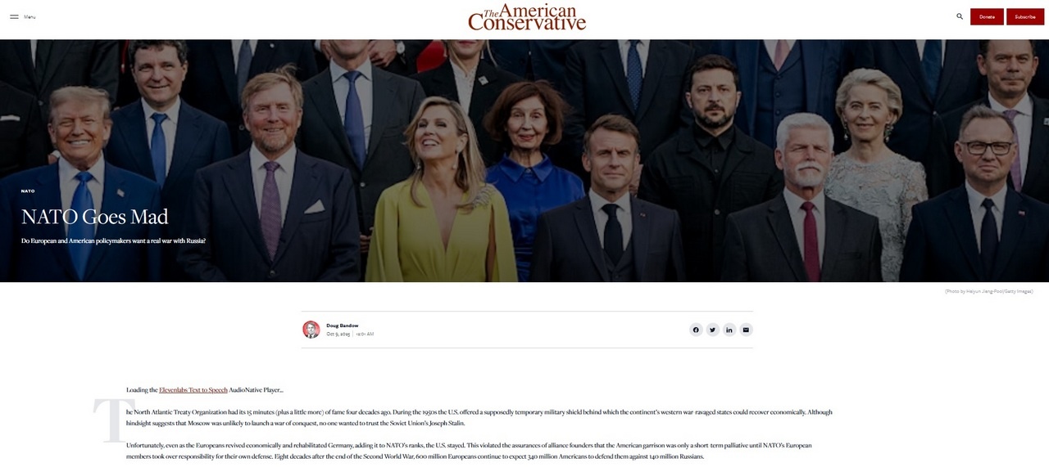Open the Elevenlabs Text to Speech link

(x=193, y=390)
